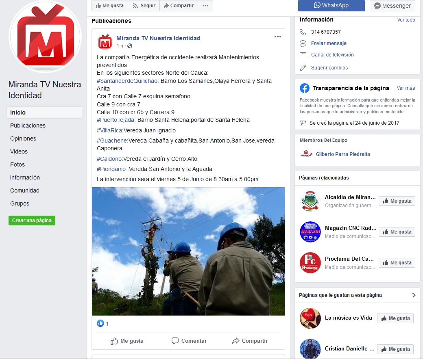Screen dimensions: 423x359
Task: Click the pencil icon for Sugerir cambios
Action: click(x=303, y=67)
